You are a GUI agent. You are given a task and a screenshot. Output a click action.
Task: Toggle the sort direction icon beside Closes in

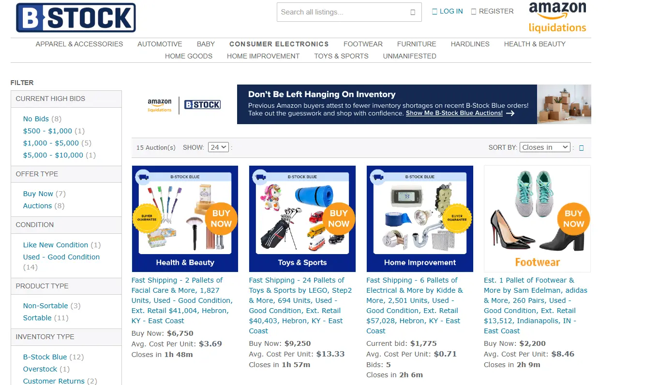(x=582, y=148)
